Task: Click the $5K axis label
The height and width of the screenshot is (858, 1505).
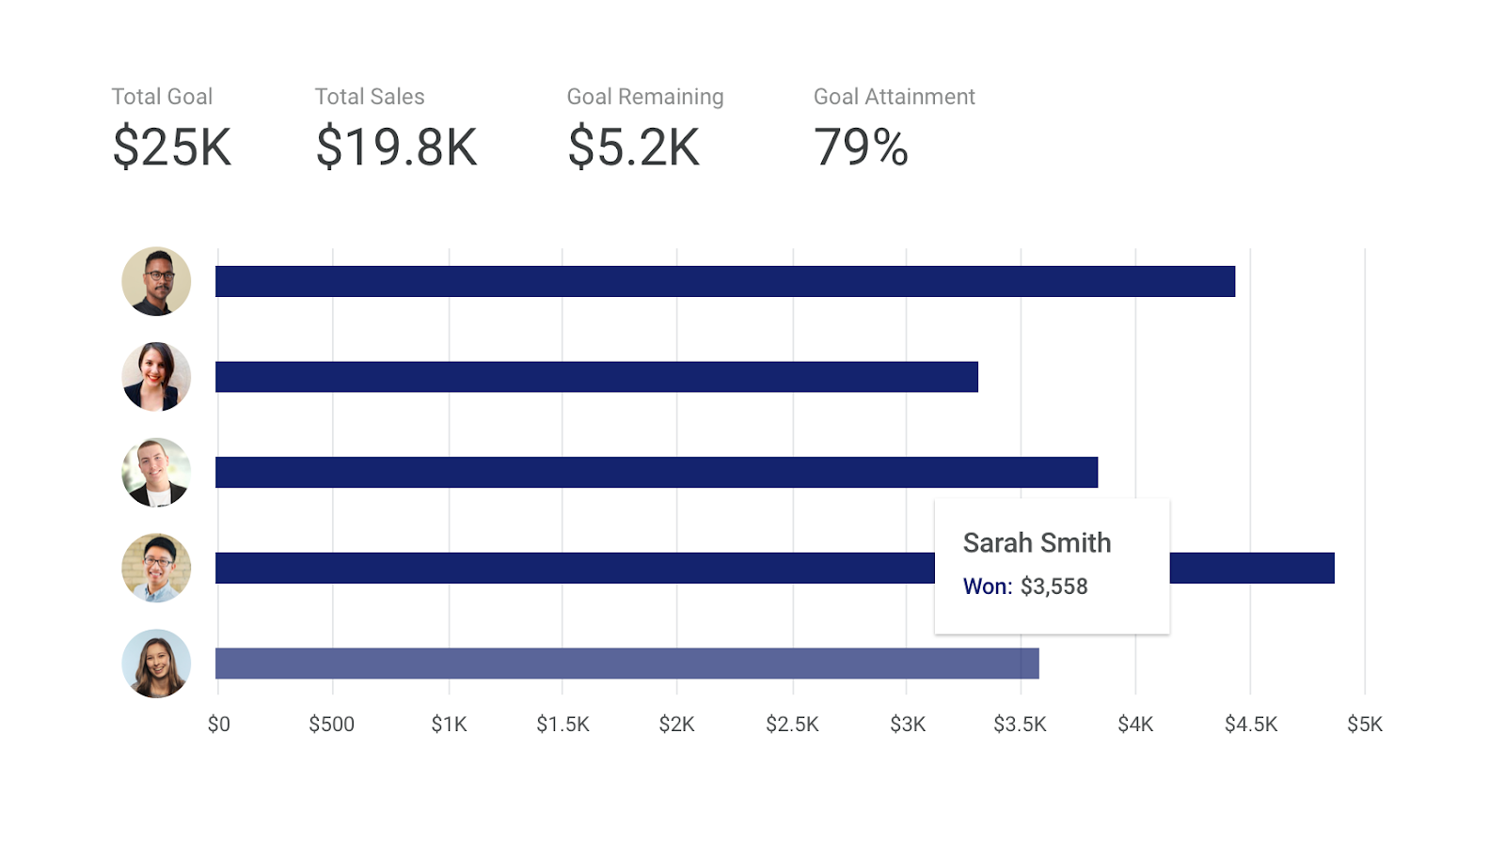Action: [1364, 724]
